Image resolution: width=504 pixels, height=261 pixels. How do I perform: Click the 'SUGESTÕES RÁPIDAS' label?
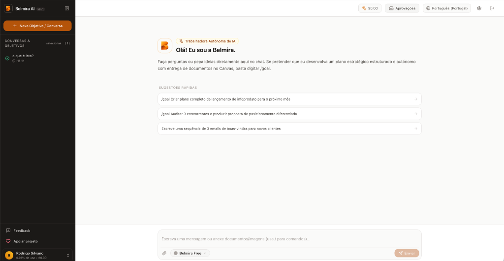pos(178,88)
